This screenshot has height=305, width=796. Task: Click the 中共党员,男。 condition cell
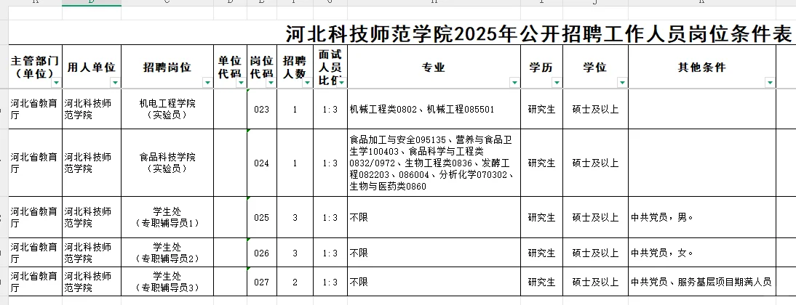[702, 217]
